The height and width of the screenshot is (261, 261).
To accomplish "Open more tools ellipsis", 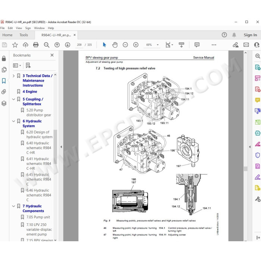I will pyautogui.click(x=214, y=45).
